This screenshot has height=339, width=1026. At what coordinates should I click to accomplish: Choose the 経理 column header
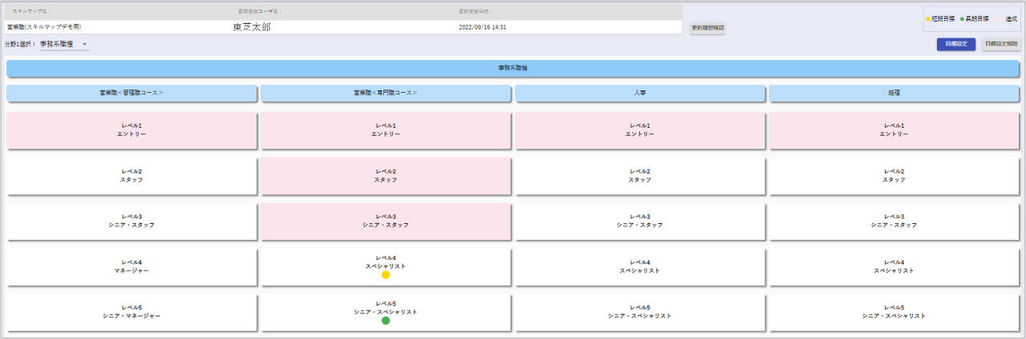pyautogui.click(x=894, y=94)
